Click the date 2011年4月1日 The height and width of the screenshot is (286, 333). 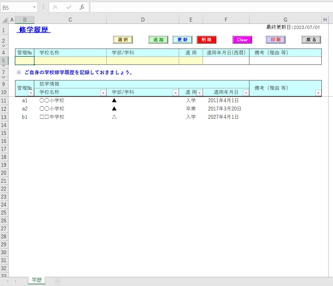223,100
